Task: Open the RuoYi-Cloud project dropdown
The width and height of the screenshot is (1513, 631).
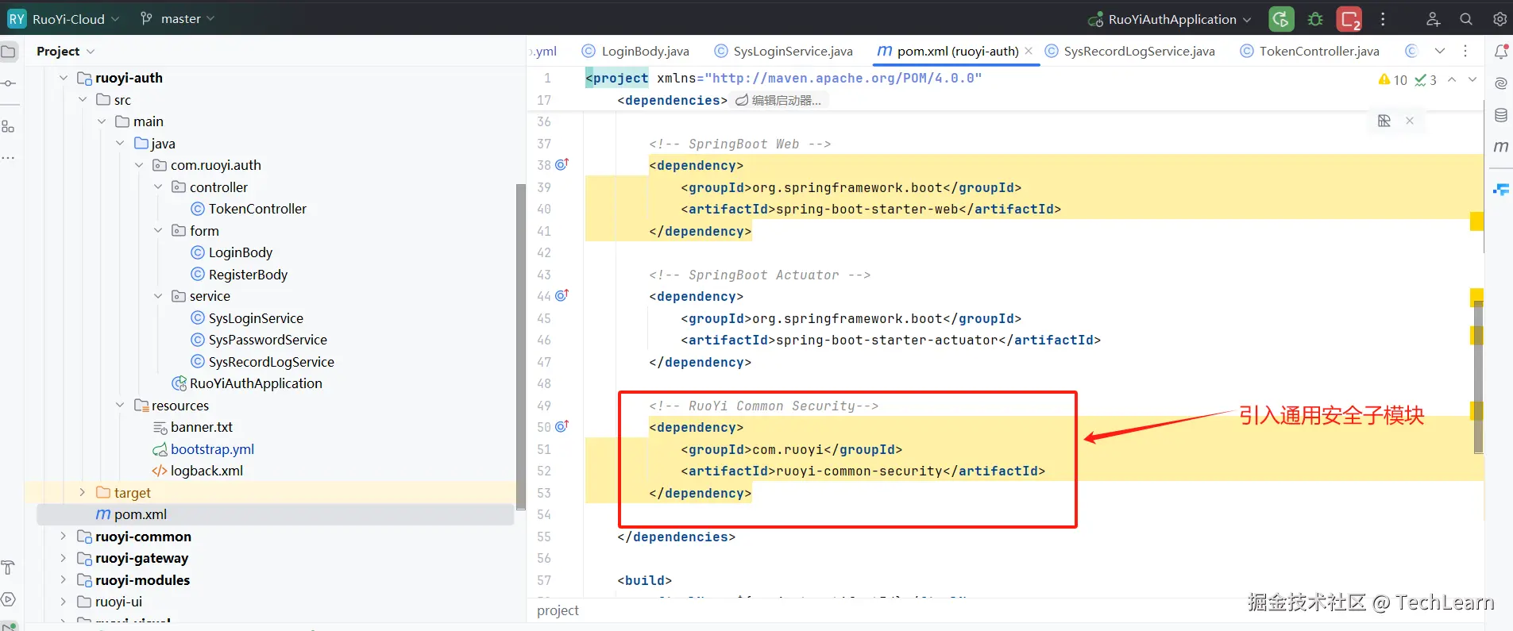Action: pyautogui.click(x=64, y=19)
